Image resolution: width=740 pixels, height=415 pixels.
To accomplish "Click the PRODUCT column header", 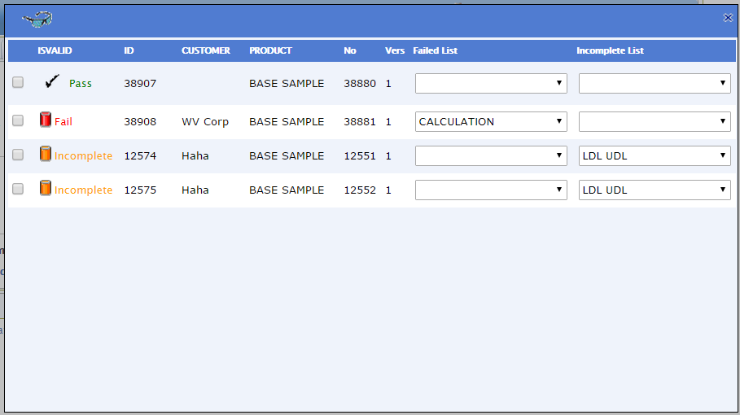I will point(270,50).
